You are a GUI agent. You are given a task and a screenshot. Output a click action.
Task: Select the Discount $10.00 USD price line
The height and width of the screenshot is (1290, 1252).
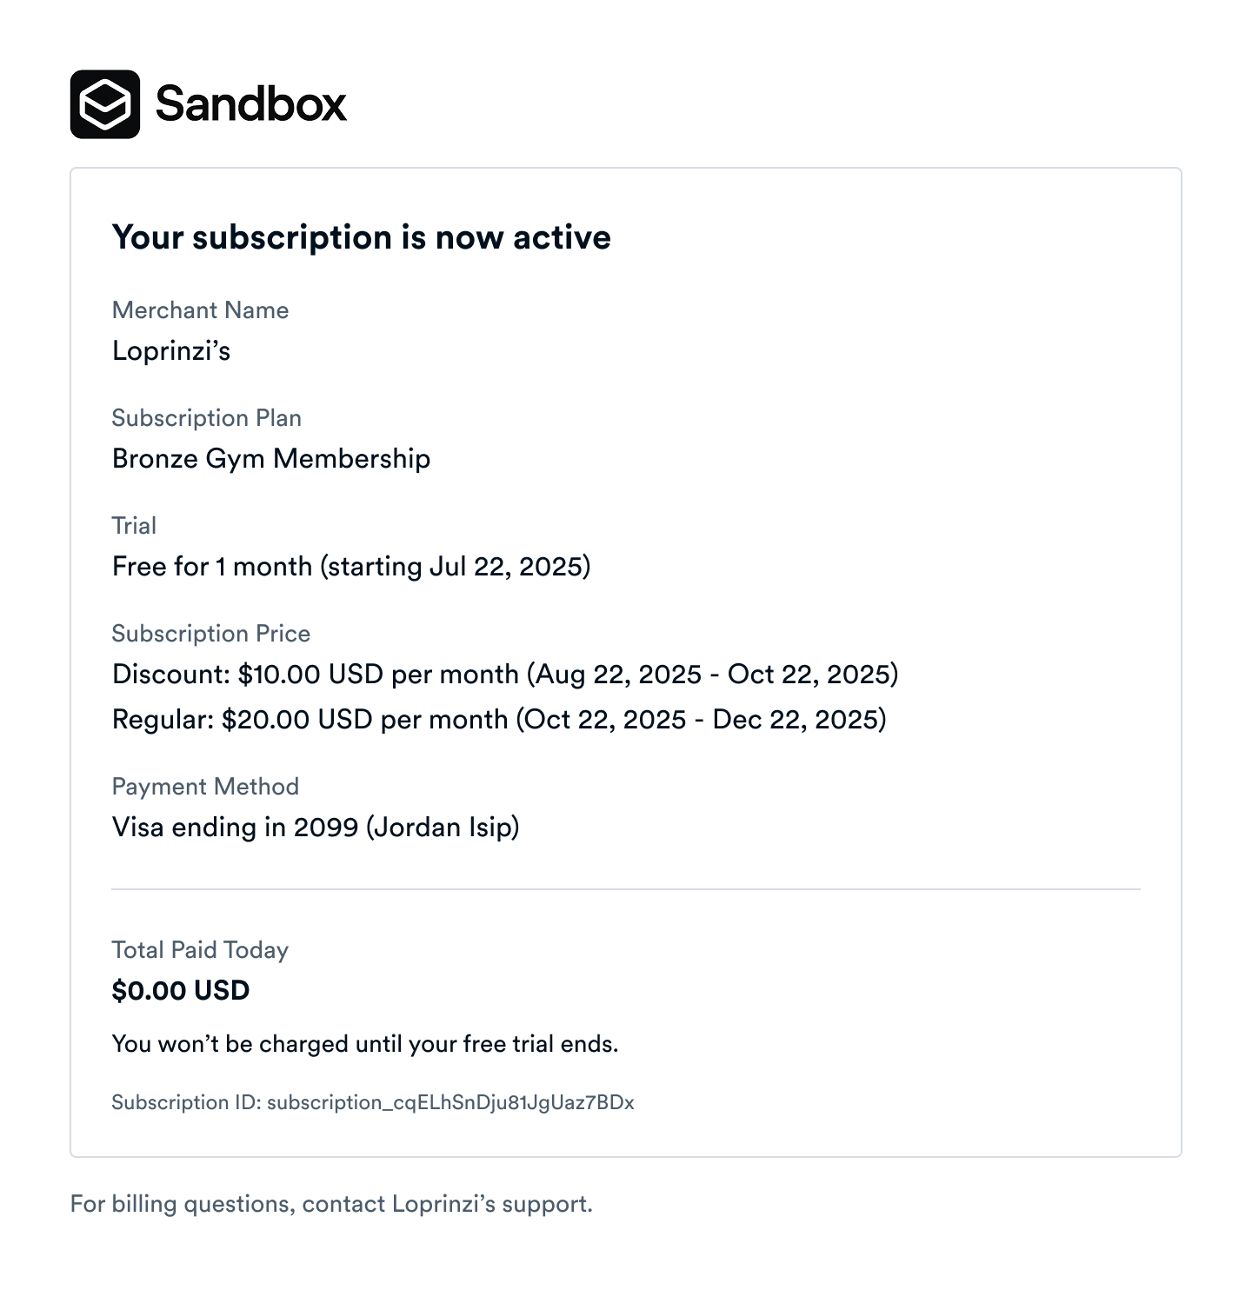tap(504, 675)
